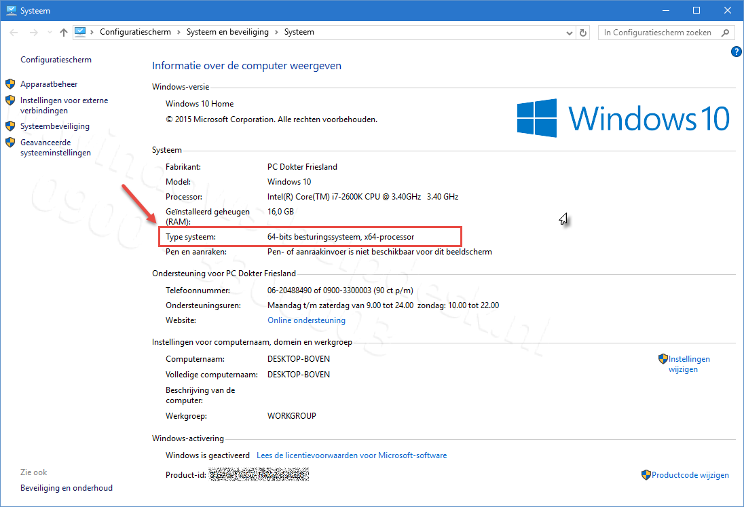
Task: Click processor value Intel(R) Core(TM) i7-2600K
Action: click(x=363, y=196)
